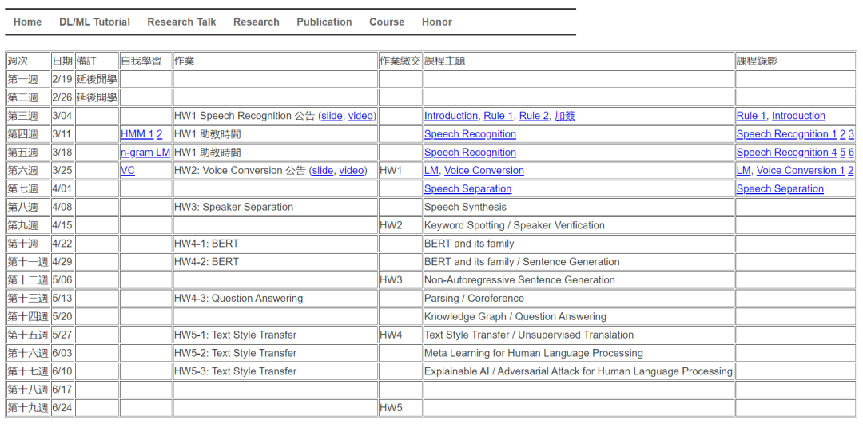Select Non-Autoregressive Sentence Generation cell
This screenshot has height=424, width=863.
(579, 280)
